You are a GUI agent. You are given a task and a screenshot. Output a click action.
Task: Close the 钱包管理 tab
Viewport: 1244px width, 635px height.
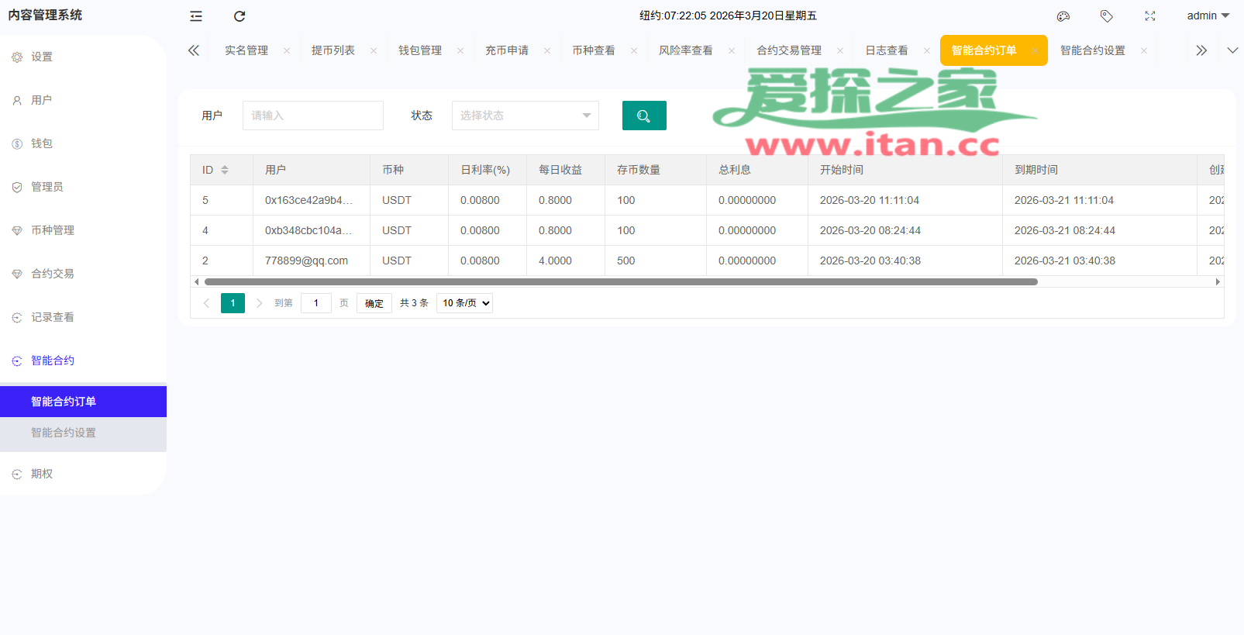pyautogui.click(x=460, y=51)
